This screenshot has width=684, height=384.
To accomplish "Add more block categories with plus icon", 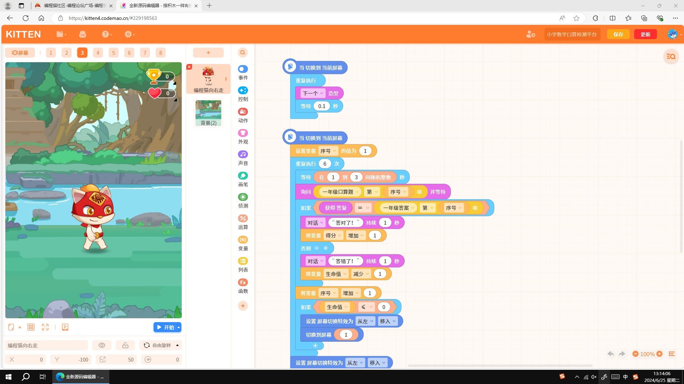I will (x=243, y=306).
